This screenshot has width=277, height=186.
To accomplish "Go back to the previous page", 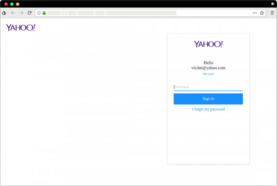I will [13, 13].
